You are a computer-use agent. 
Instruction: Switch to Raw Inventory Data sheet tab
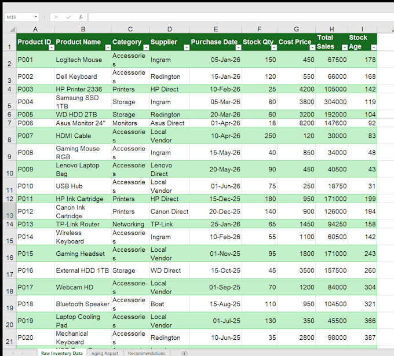(62, 353)
